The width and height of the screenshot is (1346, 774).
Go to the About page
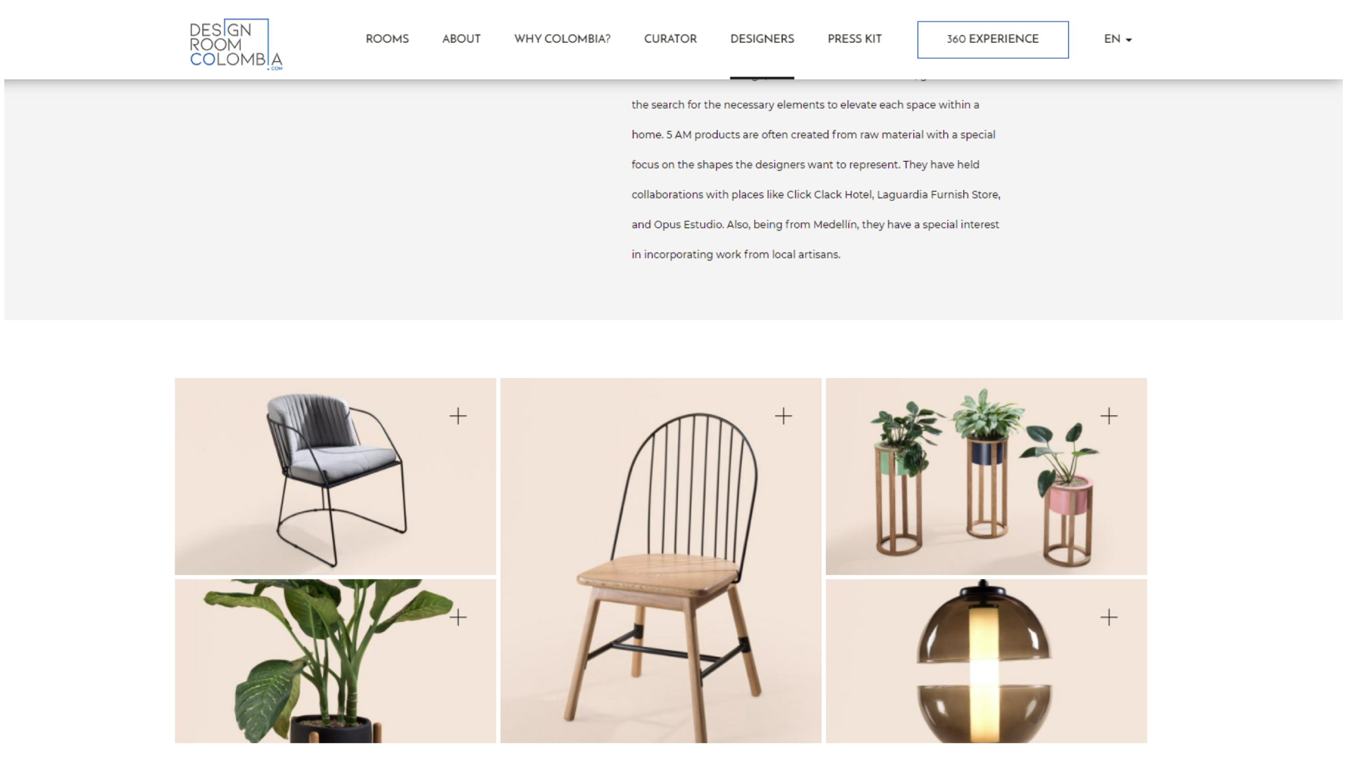pos(461,39)
